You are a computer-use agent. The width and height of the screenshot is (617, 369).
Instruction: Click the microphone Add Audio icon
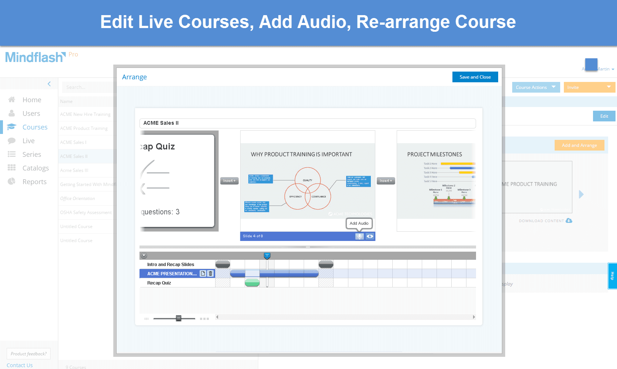[359, 236]
